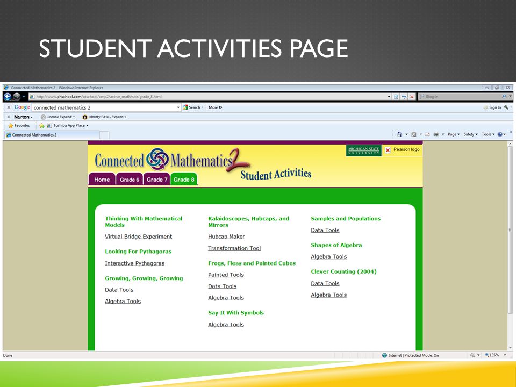The width and height of the screenshot is (516, 387).
Task: Click the Google toolbar Search button
Action: point(193,107)
